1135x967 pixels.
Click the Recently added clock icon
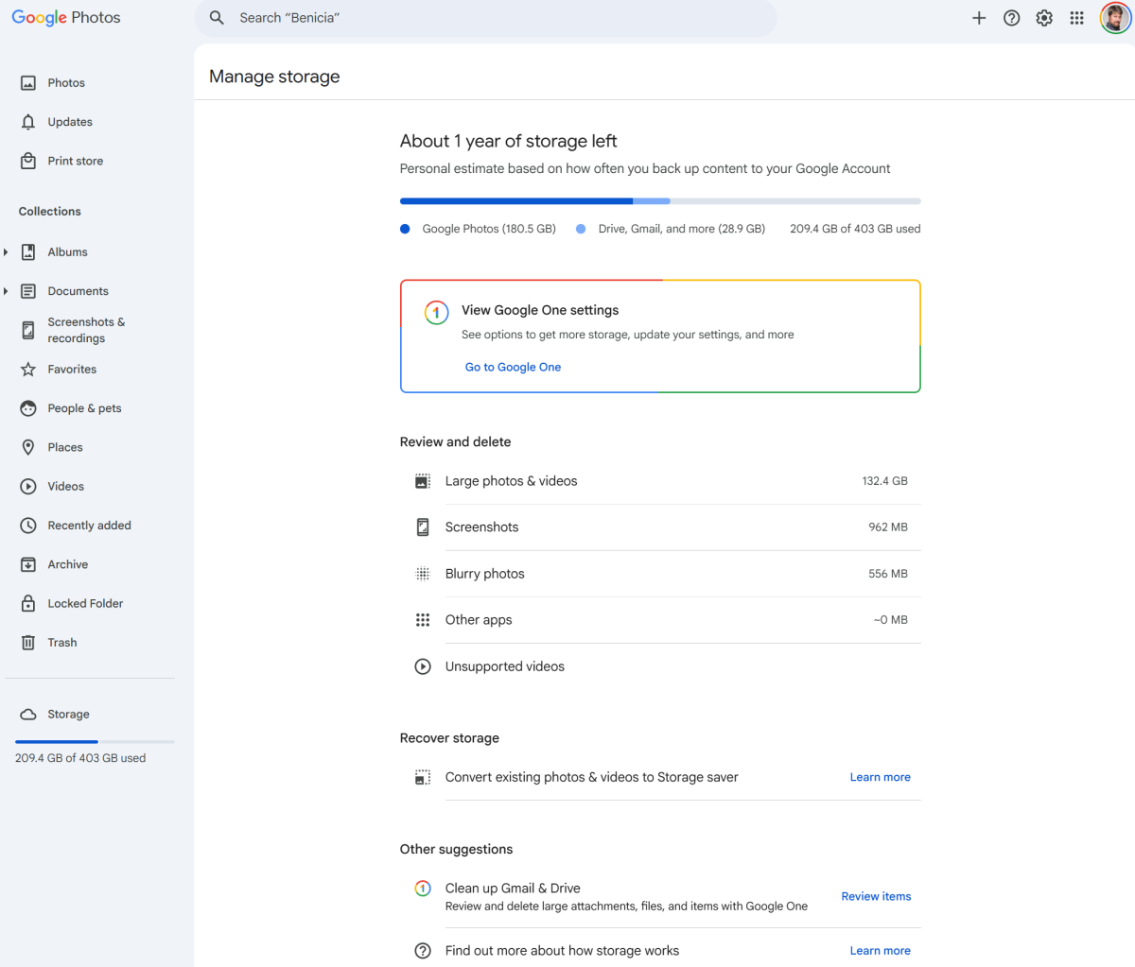pos(28,526)
